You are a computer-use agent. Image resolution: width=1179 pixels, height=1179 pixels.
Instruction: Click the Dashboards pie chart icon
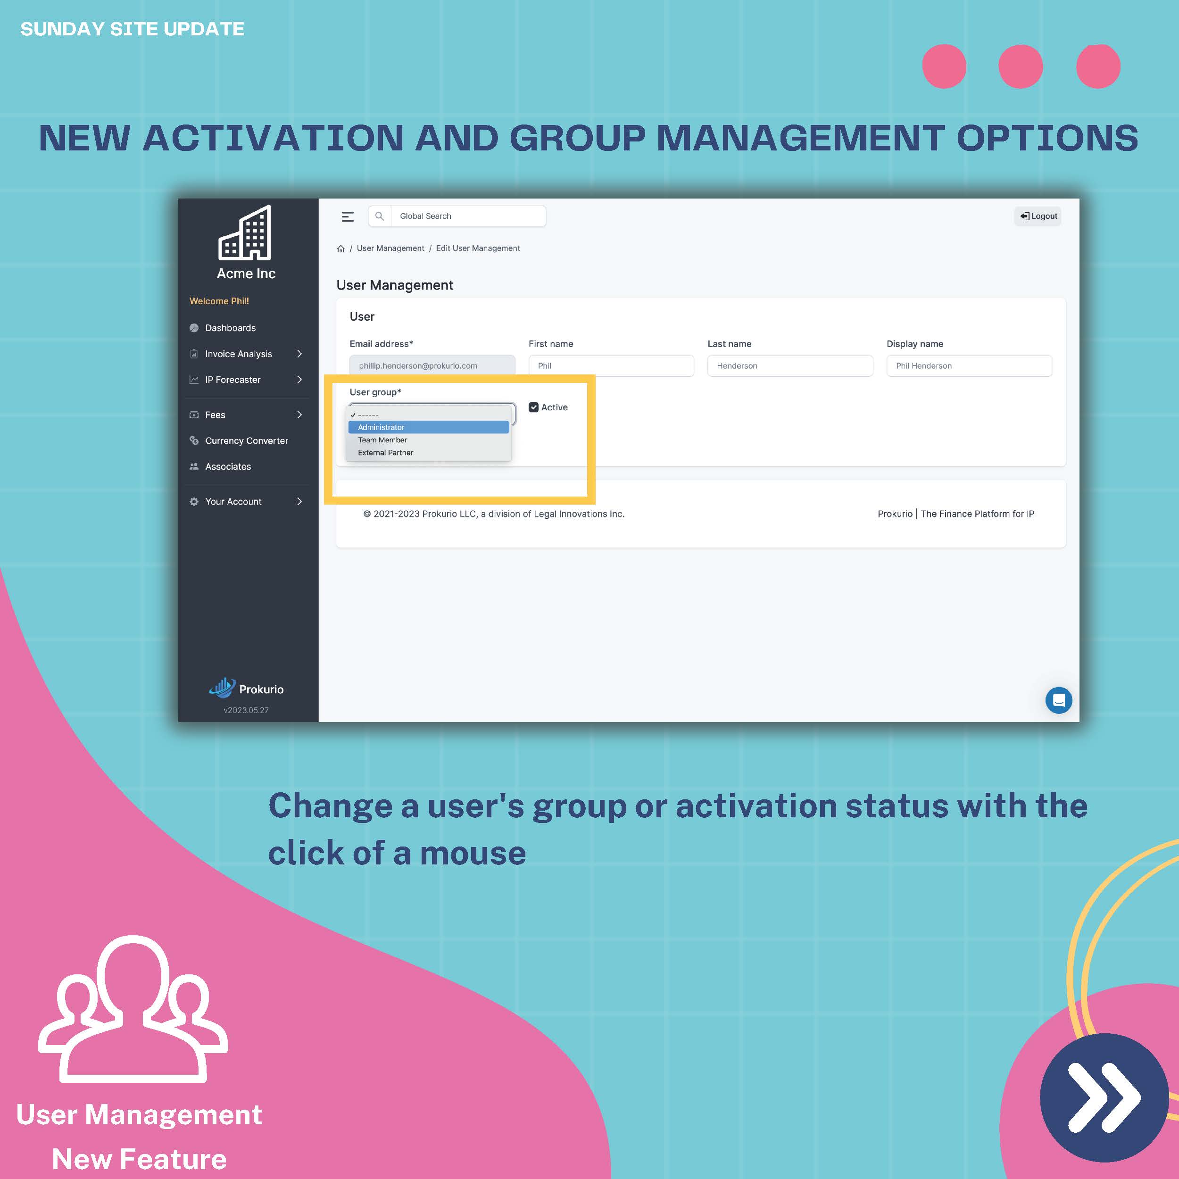(194, 328)
